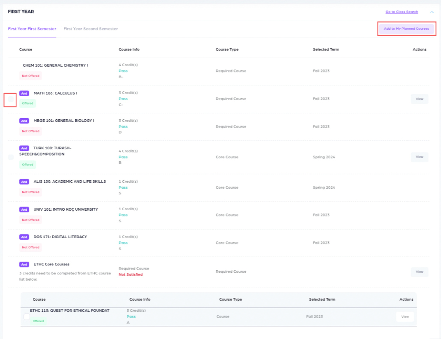Open the Go to Class Search link
The width and height of the screenshot is (441, 339).
point(401,12)
